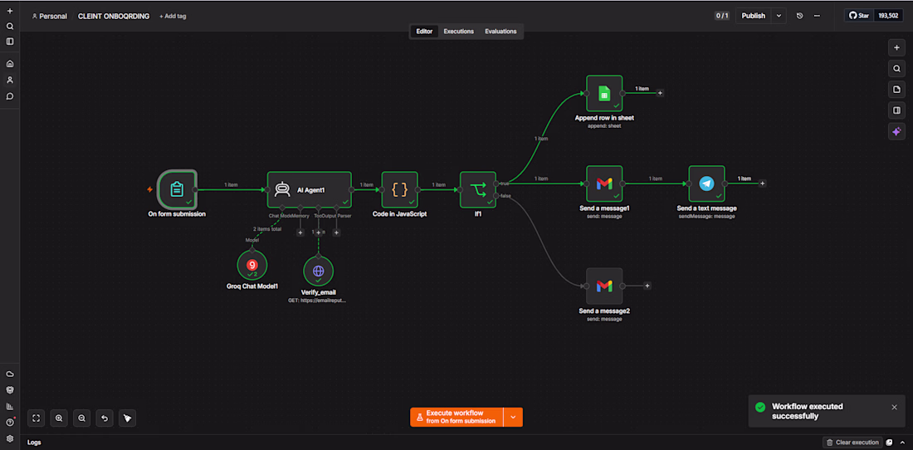Click the reset zoom arrow button
Viewport: 913px width, 450px height.
coord(105,418)
